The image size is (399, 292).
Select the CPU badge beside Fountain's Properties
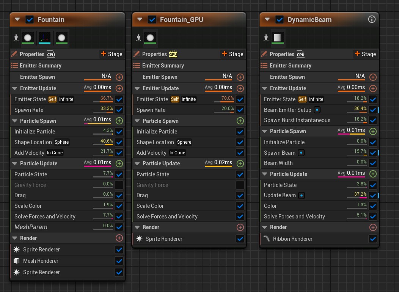coord(52,54)
